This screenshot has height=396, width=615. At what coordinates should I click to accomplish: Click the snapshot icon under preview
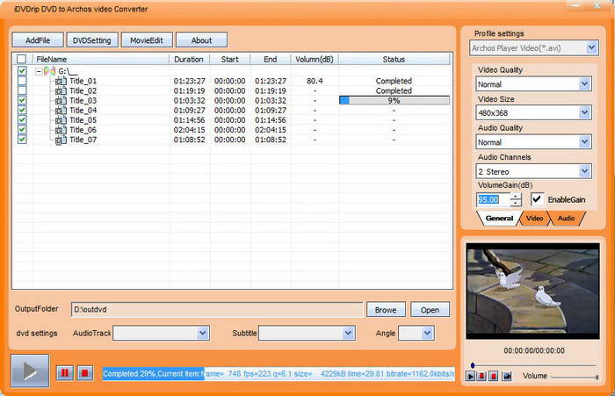pyautogui.click(x=507, y=376)
